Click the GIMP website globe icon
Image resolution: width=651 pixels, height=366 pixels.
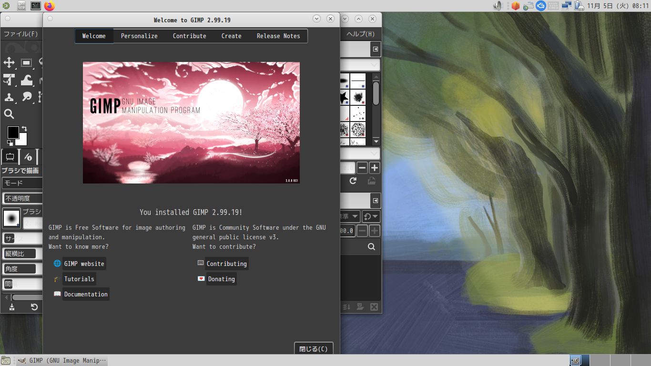57,264
